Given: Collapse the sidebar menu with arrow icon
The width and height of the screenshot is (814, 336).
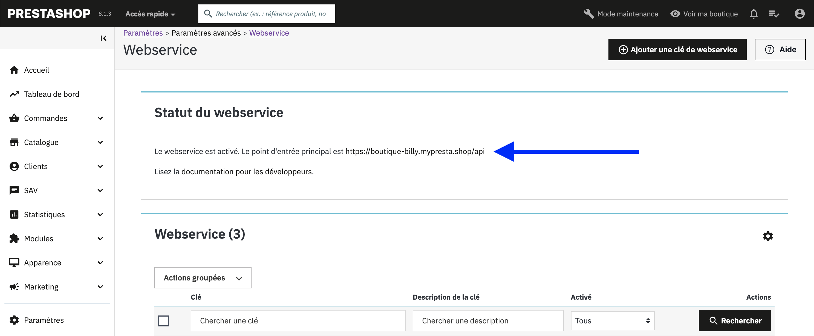Looking at the screenshot, I should [x=103, y=38].
